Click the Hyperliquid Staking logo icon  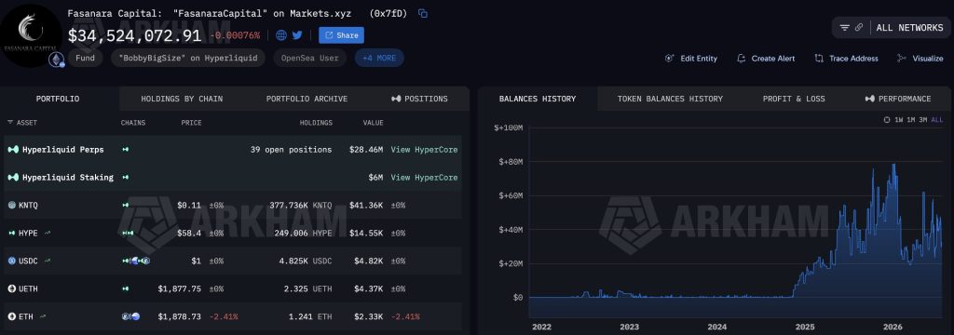(13, 178)
